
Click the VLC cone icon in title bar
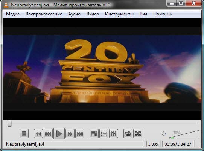tap(6, 5)
